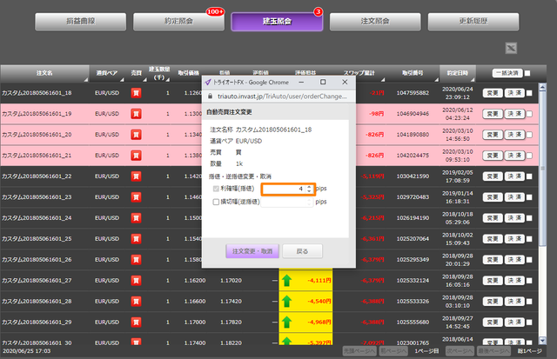Click the popup address bar URL
Screen dimensions: 557x359
[x=282, y=96]
